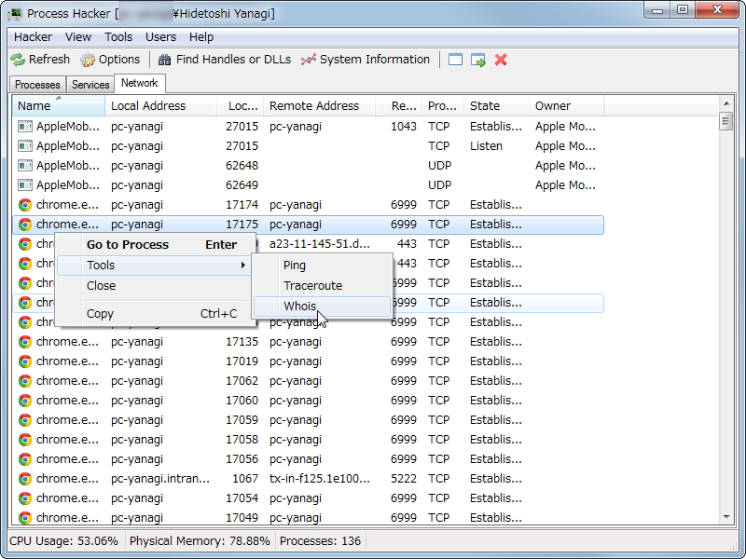Viewport: 746px width, 559px height.
Task: Click CPU Usage in status bar
Action: point(63,541)
